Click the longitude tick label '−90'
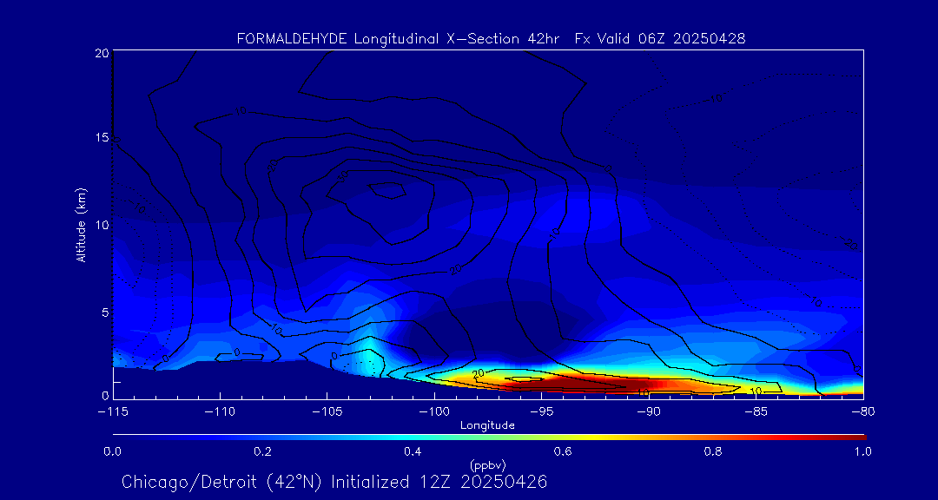 tap(649, 412)
